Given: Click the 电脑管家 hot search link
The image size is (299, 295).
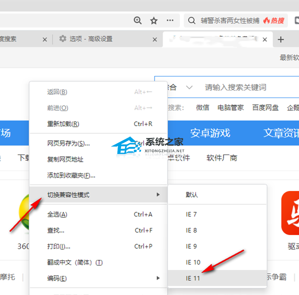Looking at the screenshot, I should pos(230,107).
